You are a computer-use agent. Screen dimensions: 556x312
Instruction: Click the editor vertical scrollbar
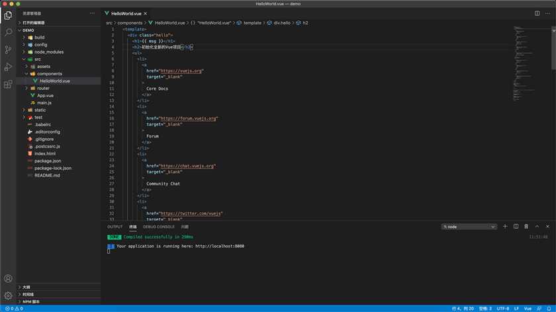coord(553,49)
